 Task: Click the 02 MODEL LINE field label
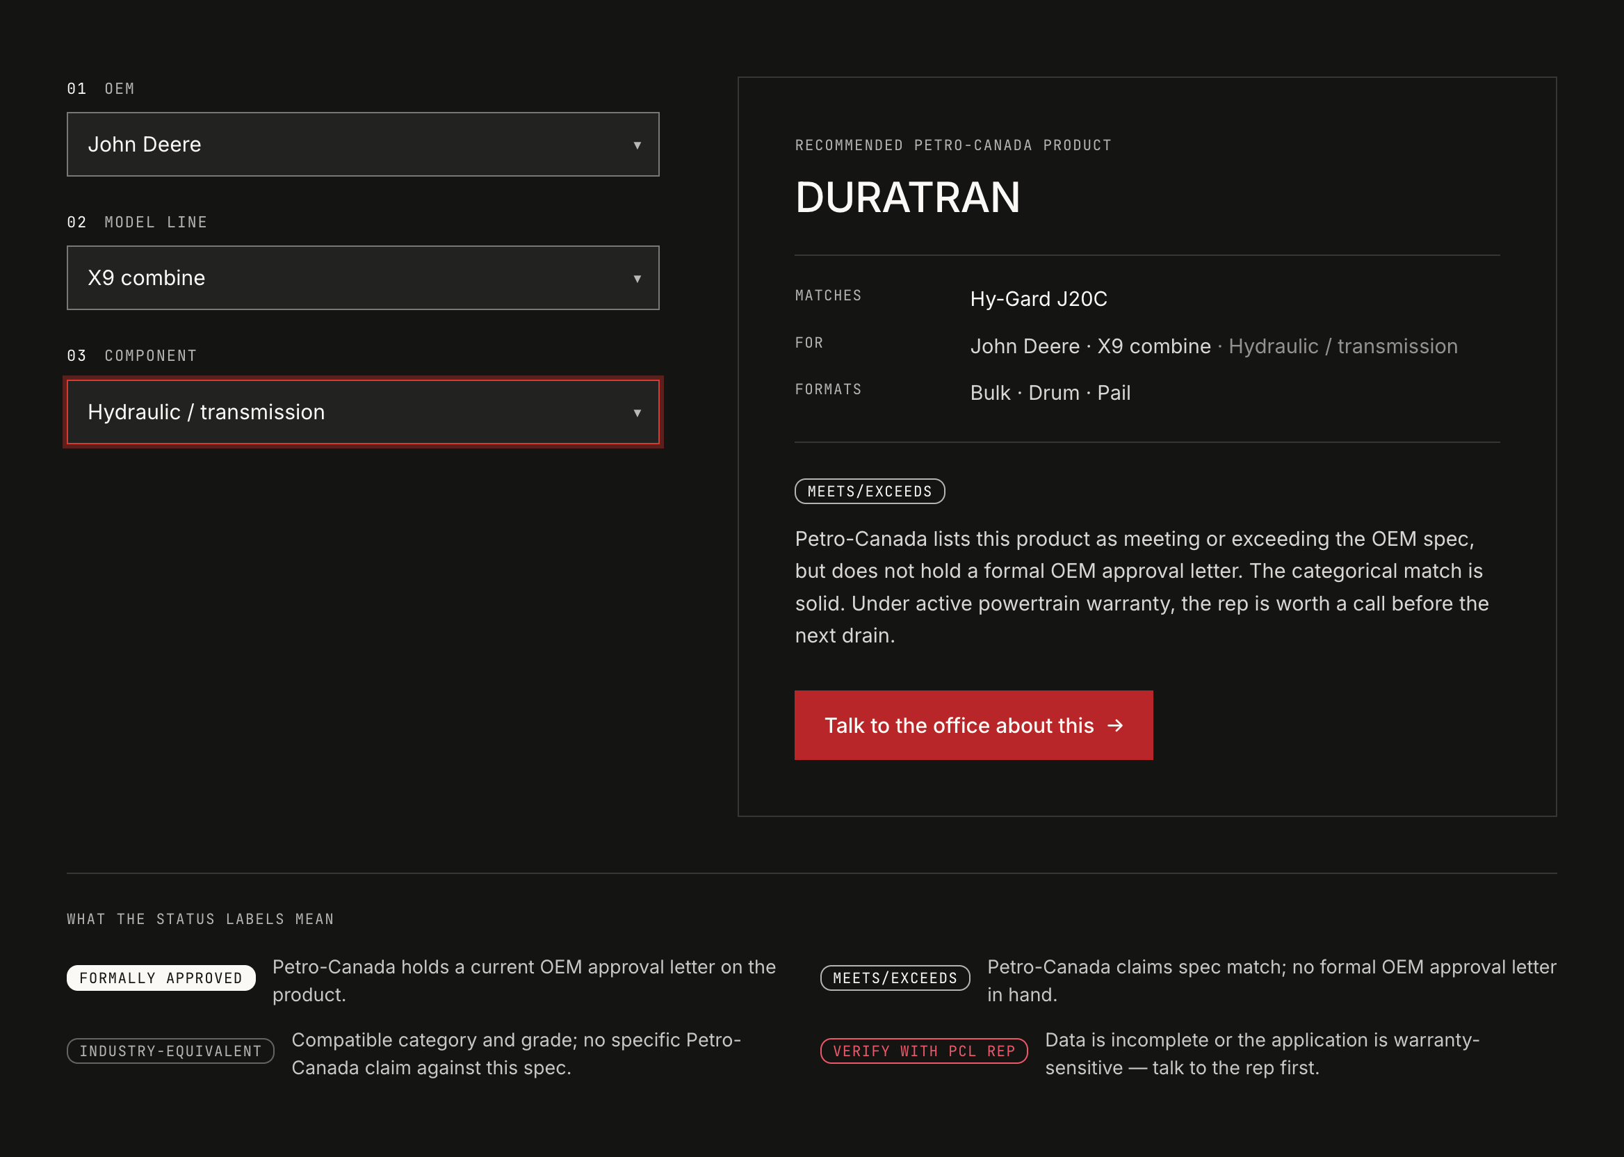(137, 222)
